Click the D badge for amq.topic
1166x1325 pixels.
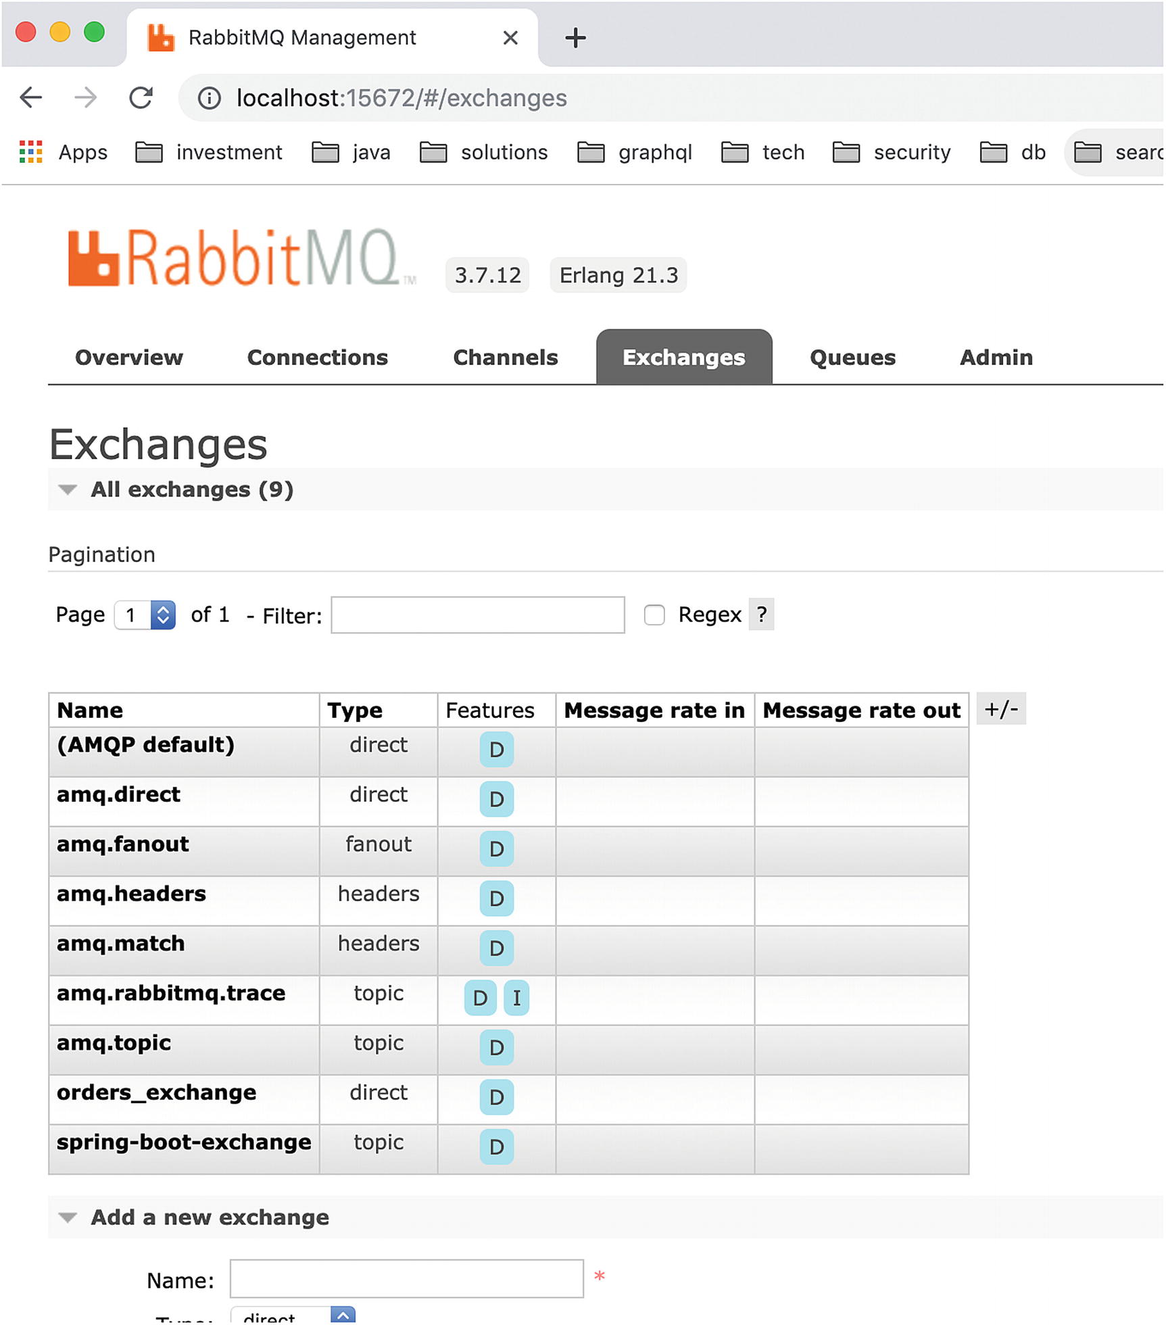coord(496,1047)
